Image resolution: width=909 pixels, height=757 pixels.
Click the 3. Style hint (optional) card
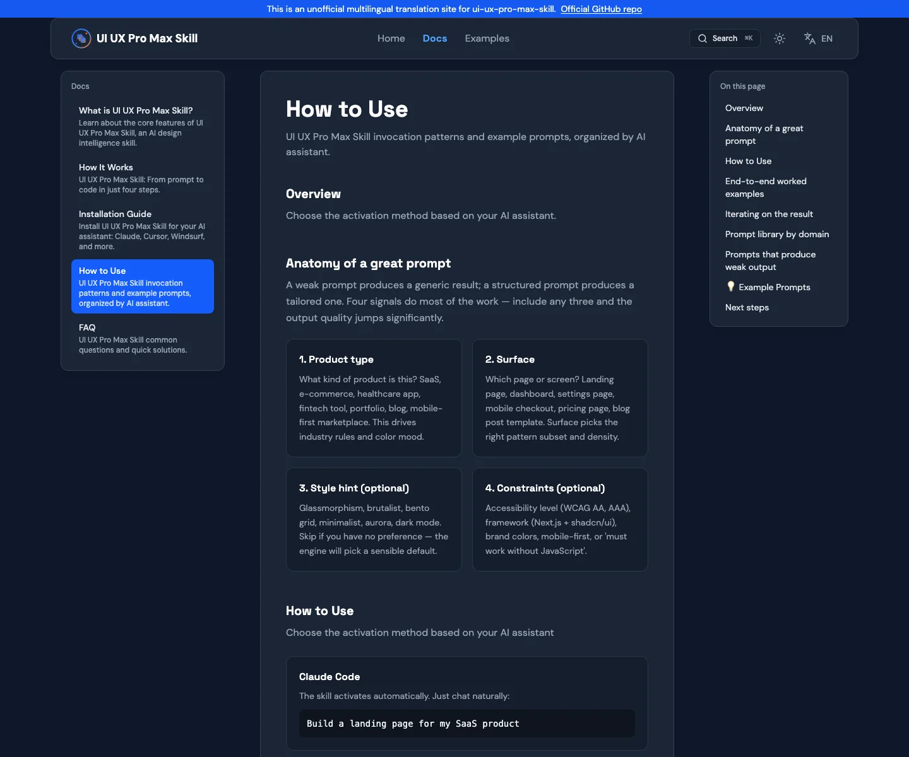(374, 520)
